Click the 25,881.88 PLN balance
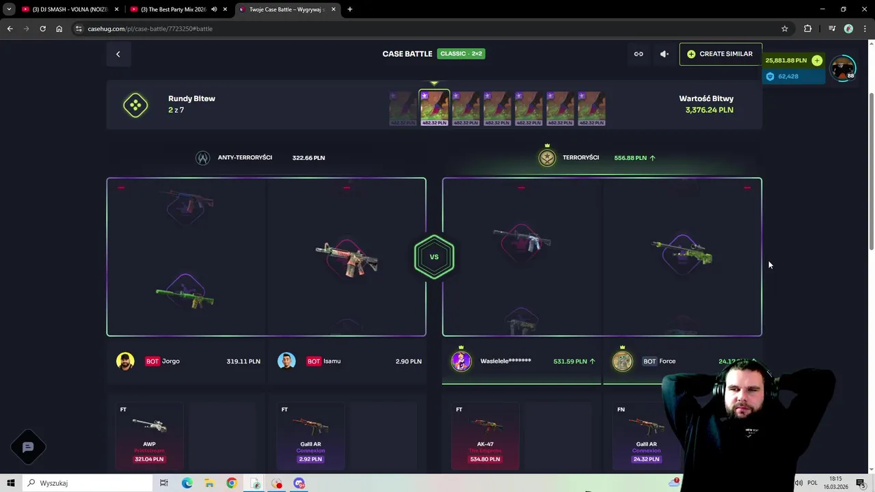Screen dimensions: 875x492 pyautogui.click(x=786, y=60)
